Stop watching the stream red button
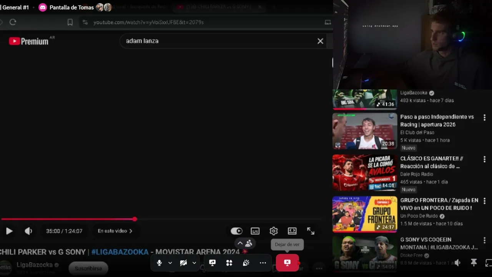This screenshot has width=492, height=277. (287, 263)
